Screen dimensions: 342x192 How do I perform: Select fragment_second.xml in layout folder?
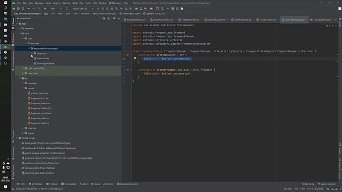tap(40, 113)
